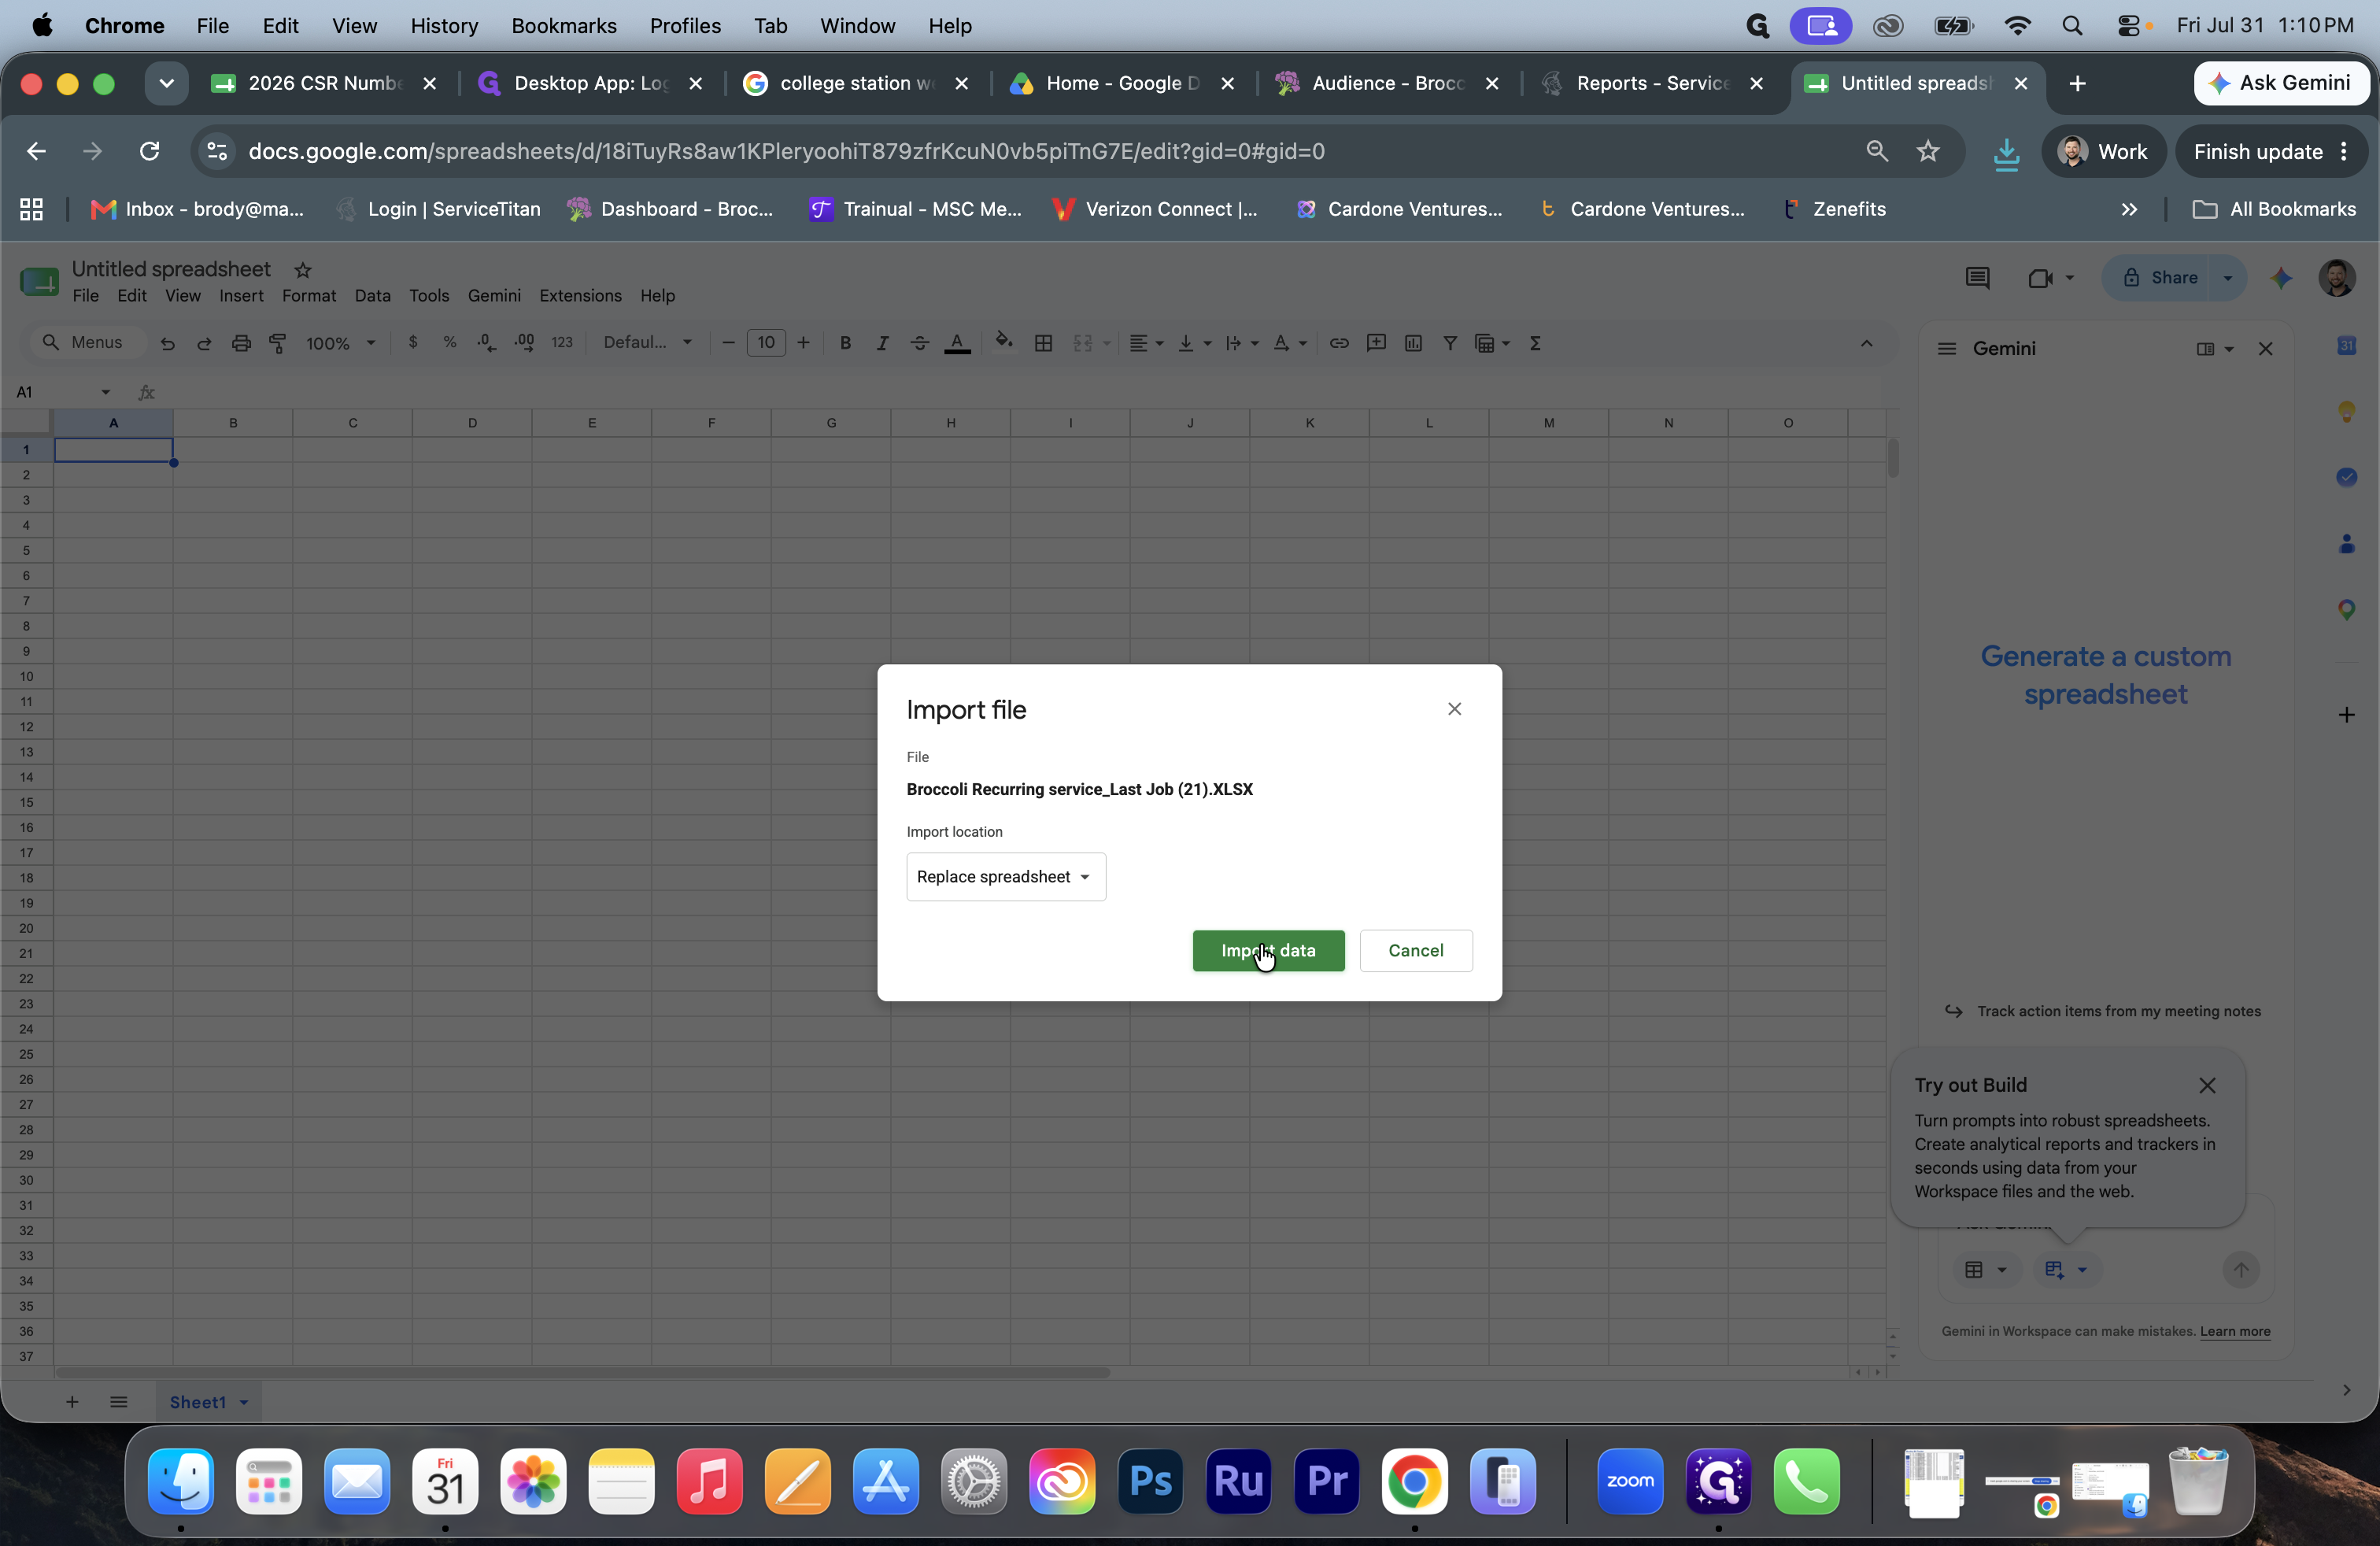
Task: Open the Sheet1 tab
Action: pos(208,1402)
